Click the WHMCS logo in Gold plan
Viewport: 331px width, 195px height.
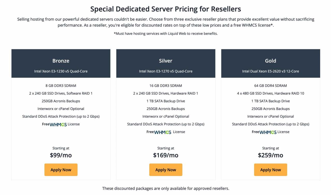click(268, 132)
